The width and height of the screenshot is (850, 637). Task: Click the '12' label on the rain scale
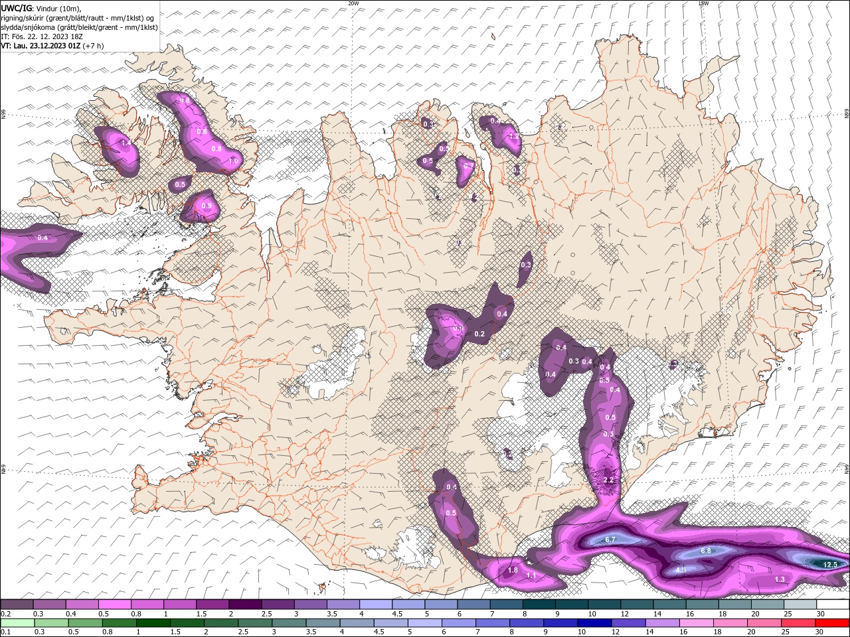616,632
